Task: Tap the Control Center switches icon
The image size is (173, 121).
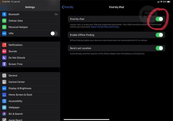Action: [x=4, y=82]
